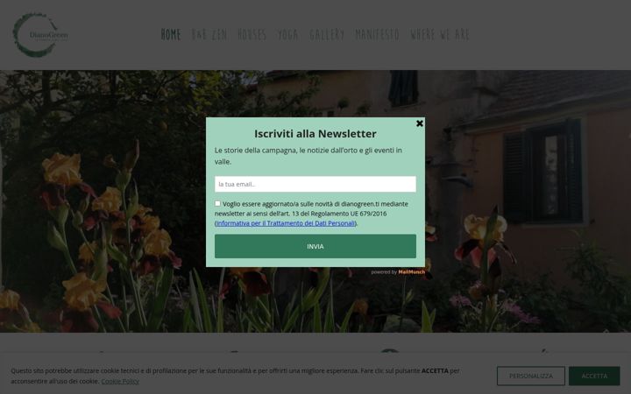
Task: Select YOGA in the navigation
Action: click(288, 34)
